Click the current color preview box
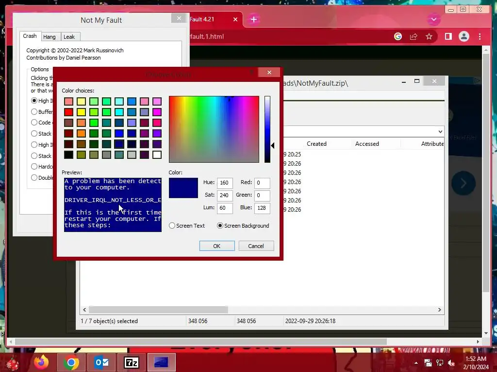497x372 pixels. click(x=183, y=188)
